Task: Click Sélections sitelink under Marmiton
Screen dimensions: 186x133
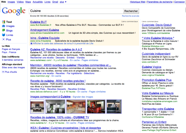Action: point(89,73)
